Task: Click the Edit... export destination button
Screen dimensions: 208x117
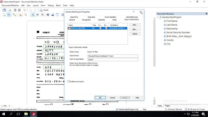Action: [x=135, y=29]
